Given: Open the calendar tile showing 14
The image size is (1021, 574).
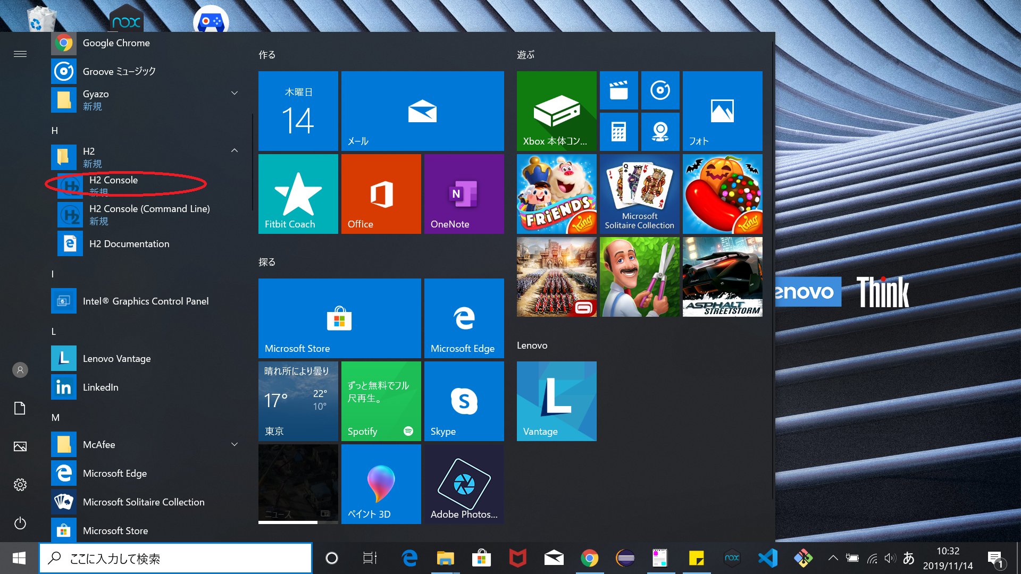Looking at the screenshot, I should click(x=298, y=111).
